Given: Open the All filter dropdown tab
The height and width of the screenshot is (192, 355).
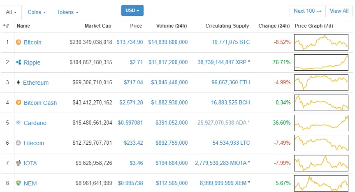Looking at the screenshot, I should (11, 12).
